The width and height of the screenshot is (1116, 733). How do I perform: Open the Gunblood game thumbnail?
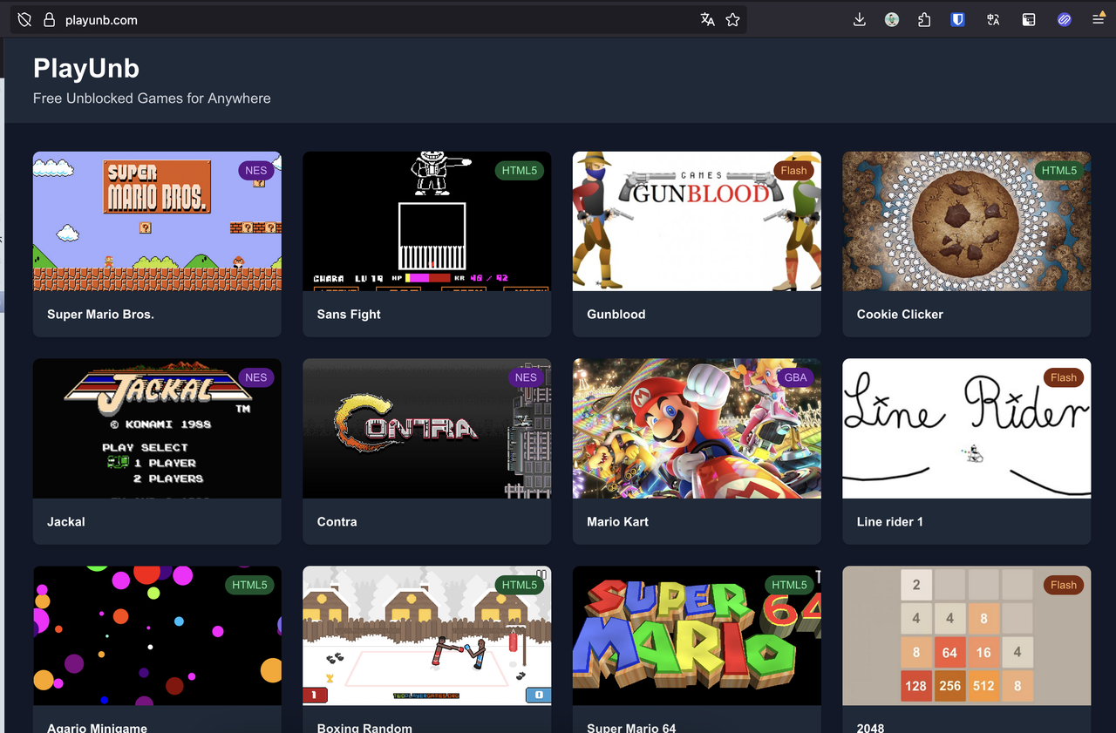(x=697, y=221)
